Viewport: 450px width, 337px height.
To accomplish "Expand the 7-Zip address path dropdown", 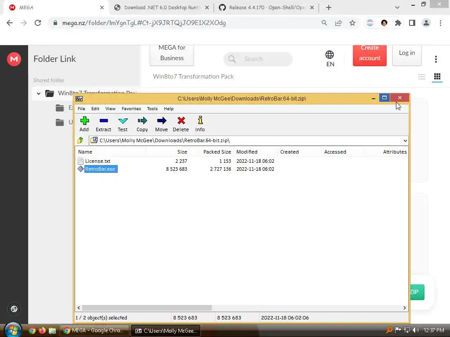I will pos(405,141).
